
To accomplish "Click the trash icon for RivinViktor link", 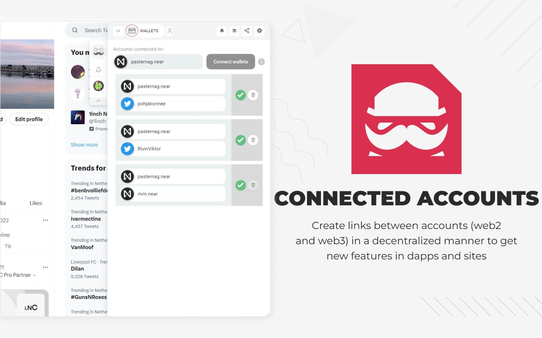I will (x=253, y=140).
